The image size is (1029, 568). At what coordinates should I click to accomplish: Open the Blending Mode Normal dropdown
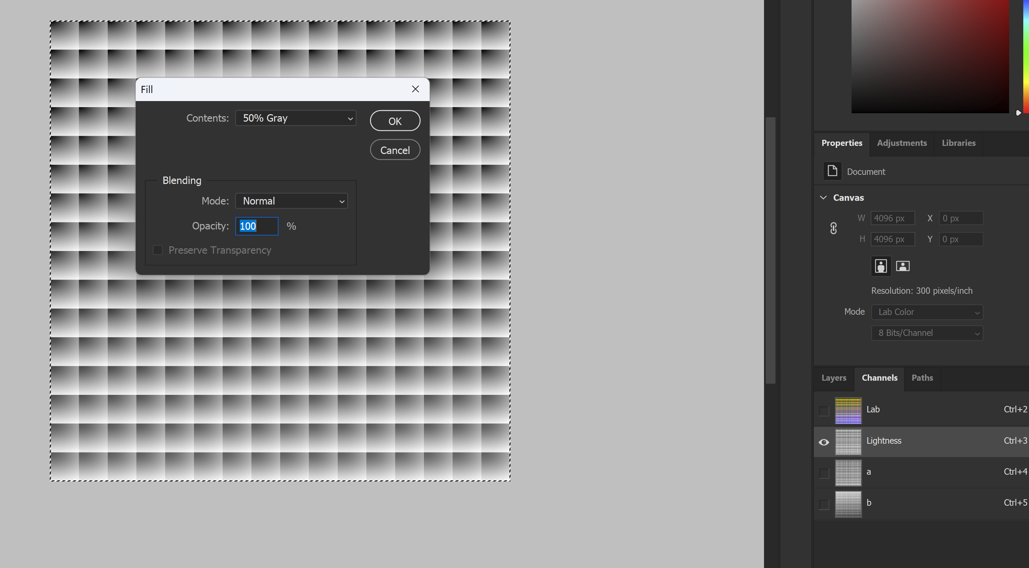292,201
